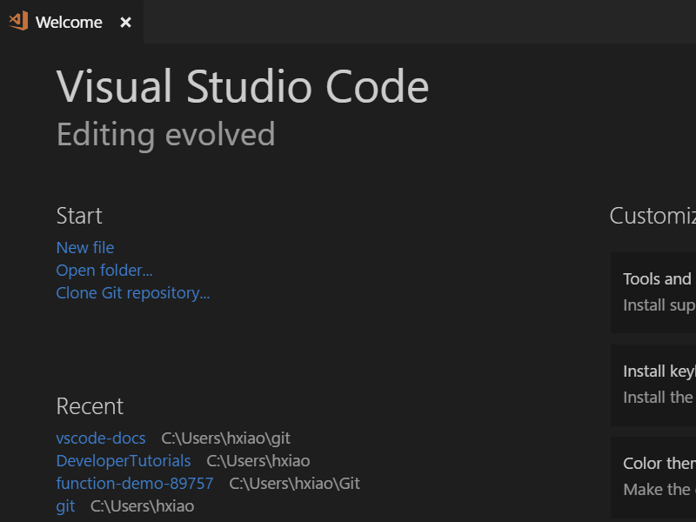The height and width of the screenshot is (522, 696).
Task: Open the git recent workspace
Action: [x=65, y=505]
